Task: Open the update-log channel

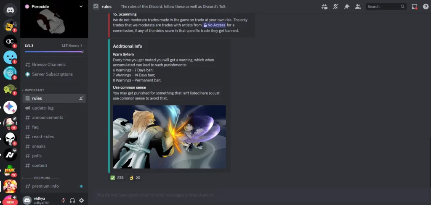Action: coord(54,108)
